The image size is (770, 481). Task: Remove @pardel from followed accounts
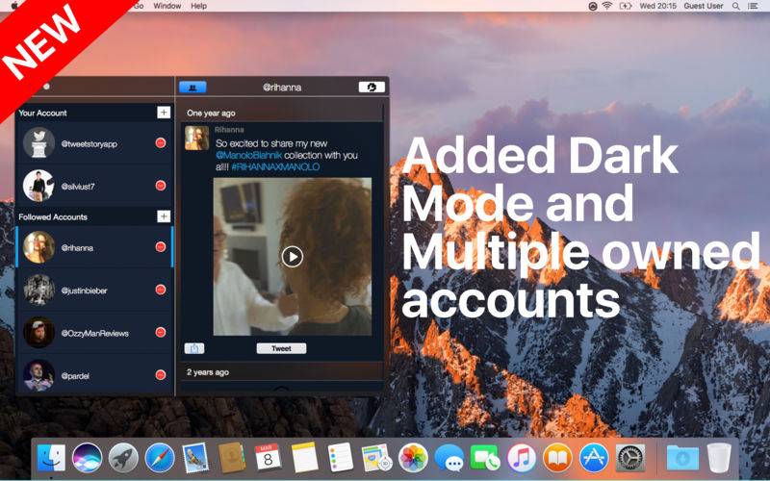161,375
